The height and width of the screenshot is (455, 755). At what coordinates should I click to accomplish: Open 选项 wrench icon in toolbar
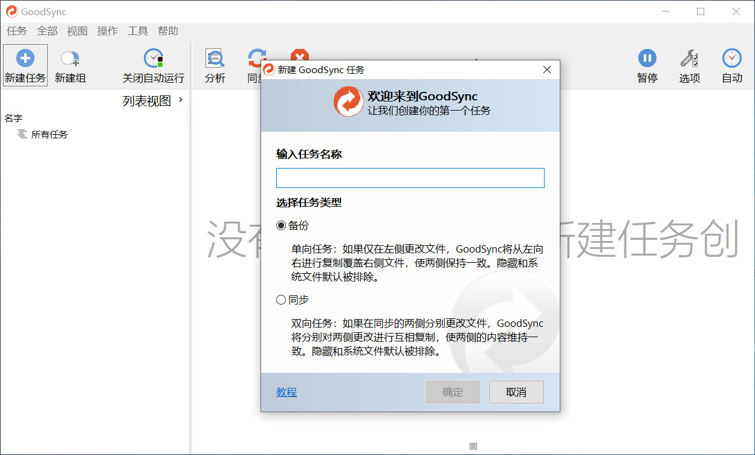pos(690,58)
